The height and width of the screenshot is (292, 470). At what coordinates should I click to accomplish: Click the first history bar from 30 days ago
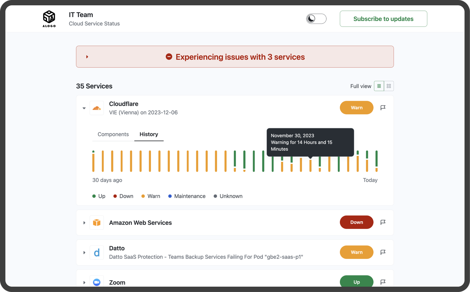[x=93, y=161]
